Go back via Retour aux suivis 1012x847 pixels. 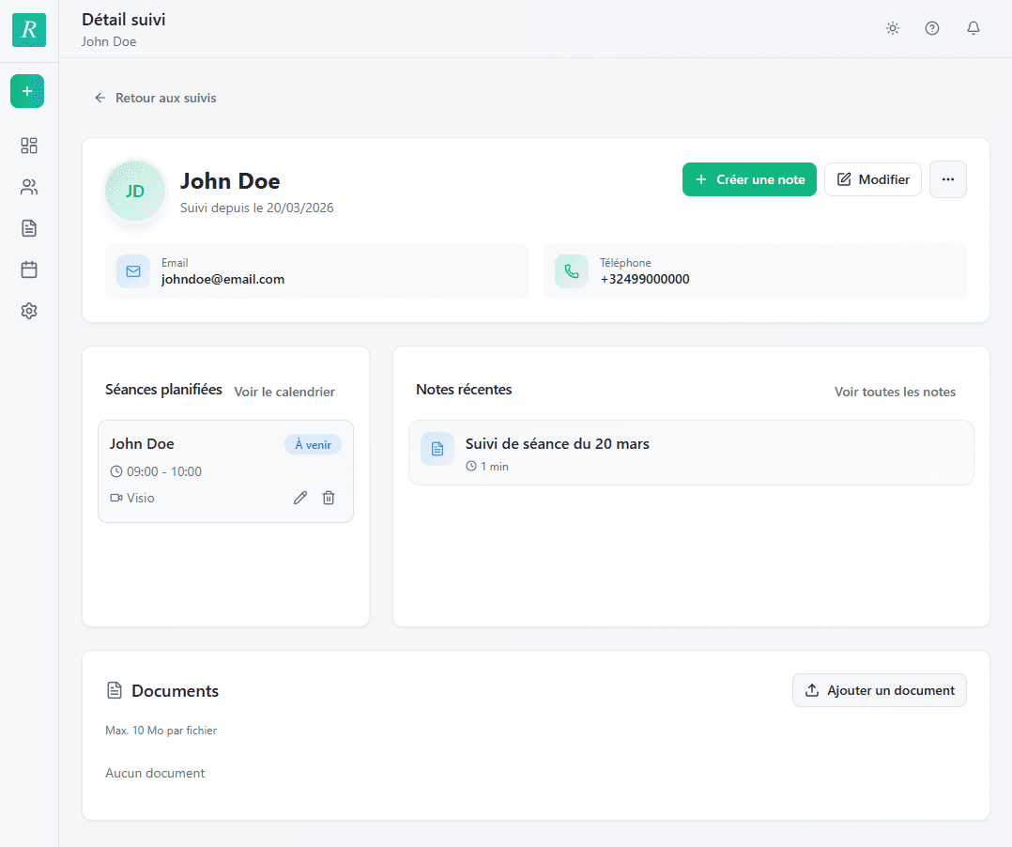156,98
